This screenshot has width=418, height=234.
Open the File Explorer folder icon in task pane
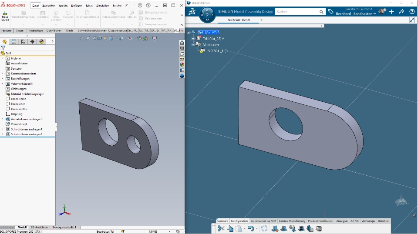(182, 54)
